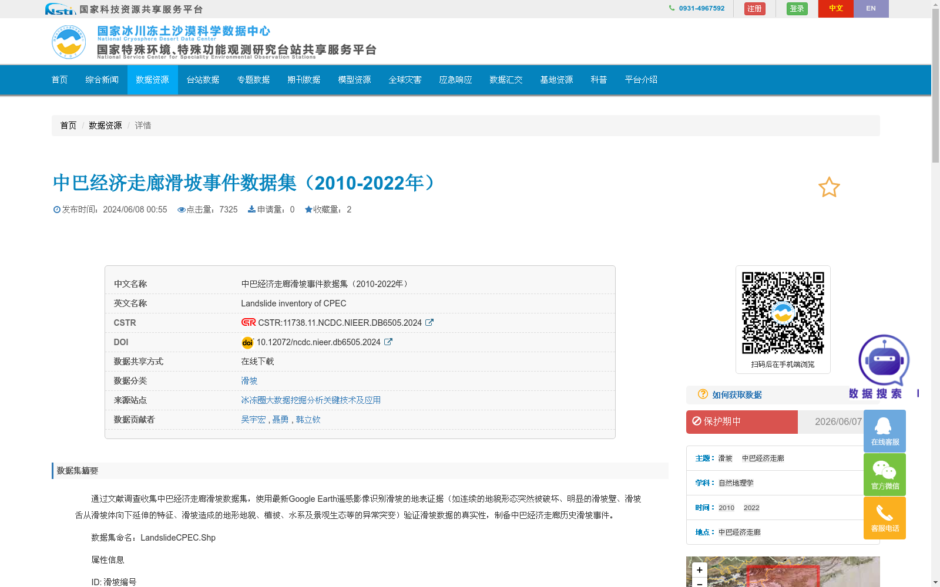Screen dimensions: 940x587
Task: Click the 滑坡 data category link
Action: coord(249,381)
